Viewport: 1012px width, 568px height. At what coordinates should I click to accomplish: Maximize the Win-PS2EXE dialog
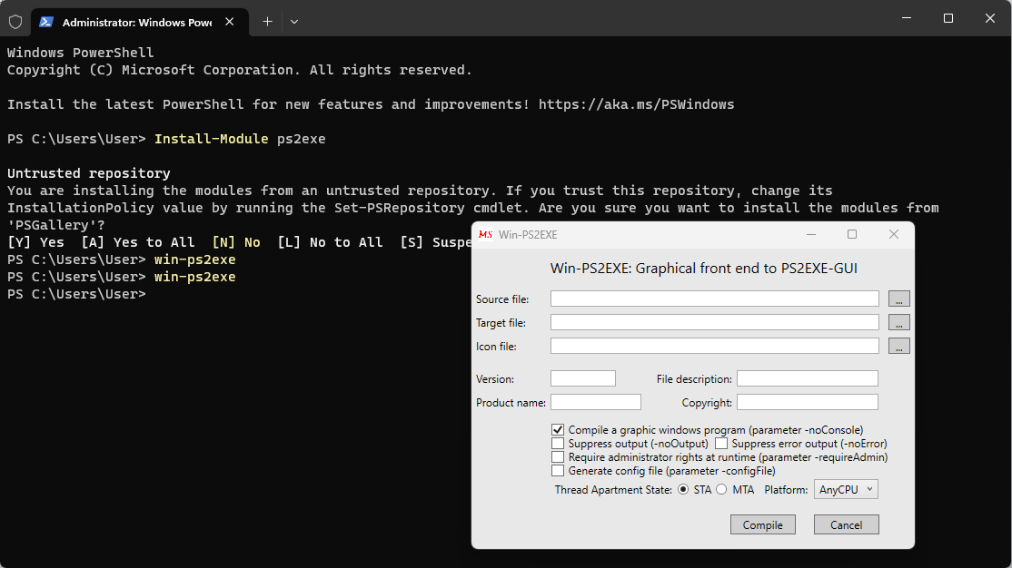pyautogui.click(x=852, y=235)
